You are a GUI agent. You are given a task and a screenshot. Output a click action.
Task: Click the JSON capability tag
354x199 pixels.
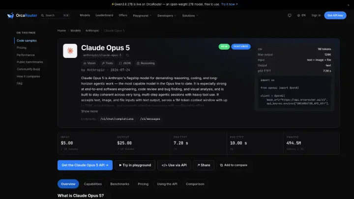pos(125,63)
